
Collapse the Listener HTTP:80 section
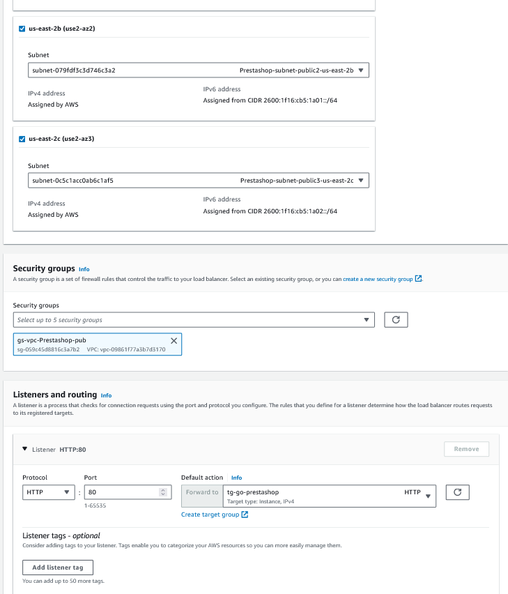pyautogui.click(x=25, y=450)
